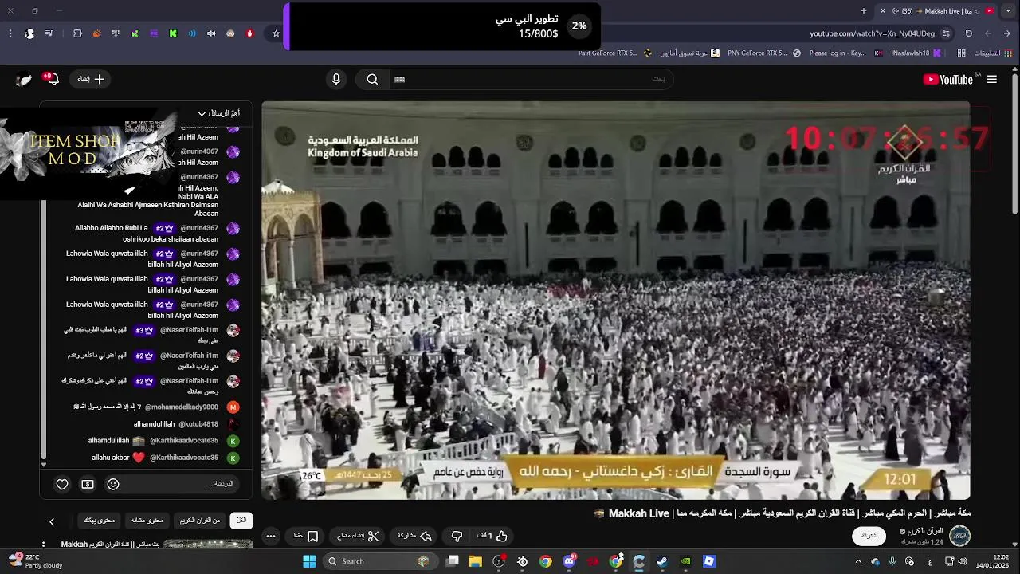Bookmark this page with star icon
1020x574 pixels.
[x=277, y=33]
